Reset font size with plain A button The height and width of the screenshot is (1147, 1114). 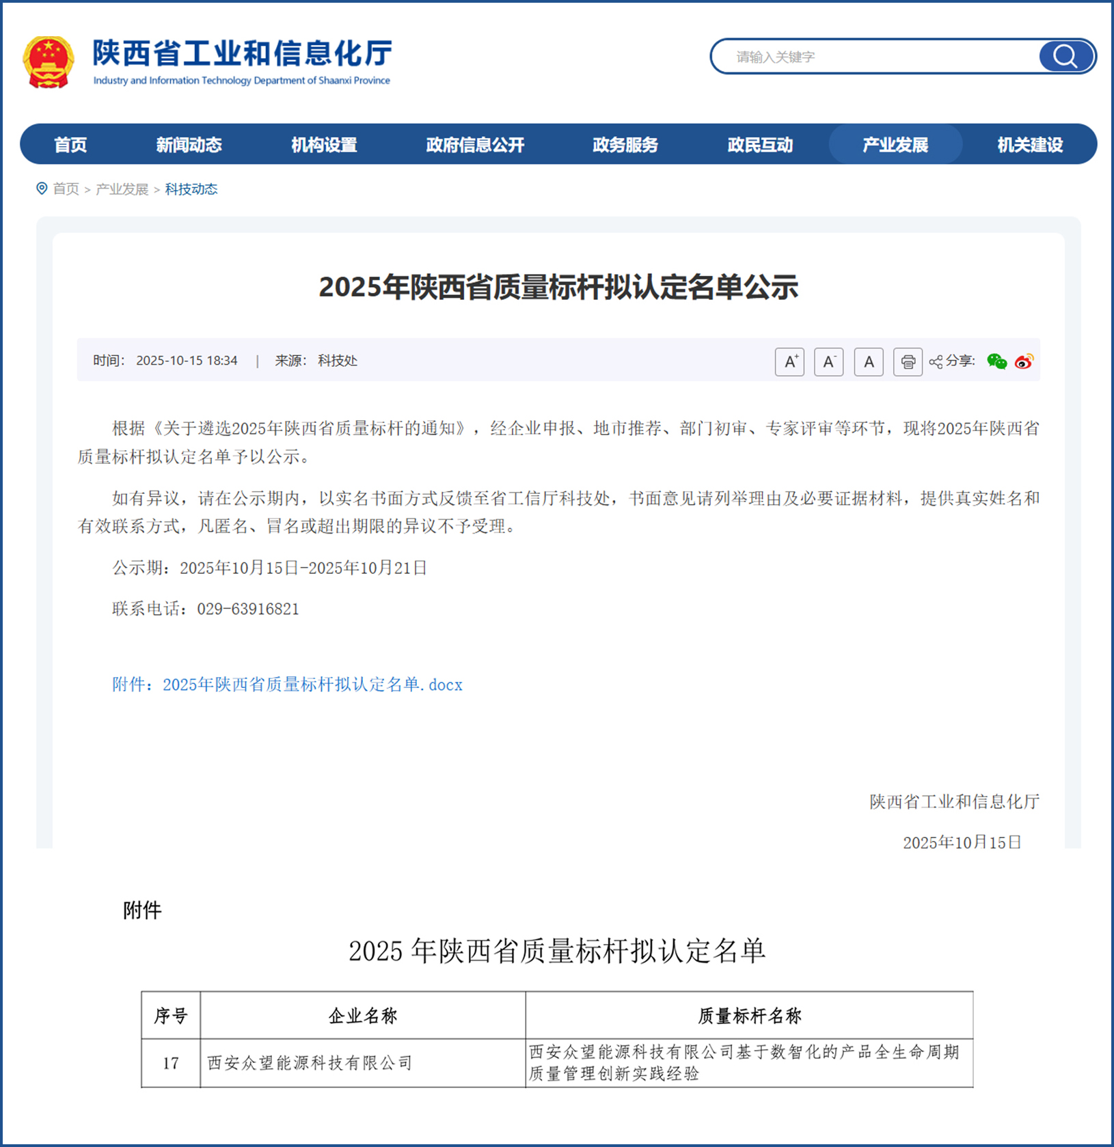coord(868,361)
